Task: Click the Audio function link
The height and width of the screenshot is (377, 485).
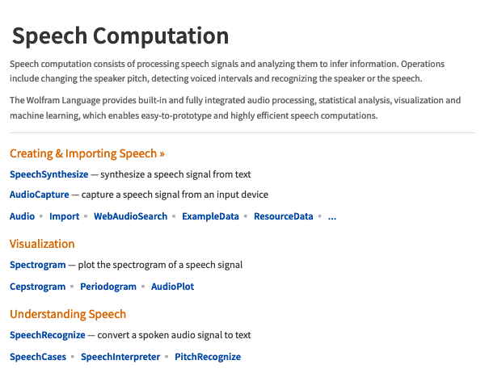Action: click(x=22, y=216)
